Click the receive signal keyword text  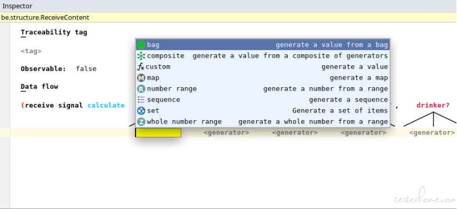[54, 106]
